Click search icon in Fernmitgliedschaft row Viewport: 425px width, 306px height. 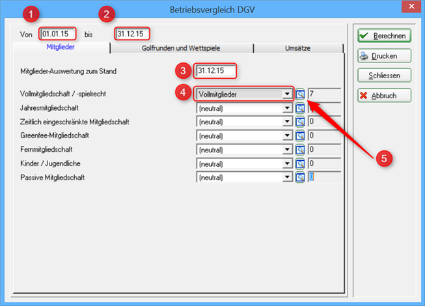tap(300, 150)
